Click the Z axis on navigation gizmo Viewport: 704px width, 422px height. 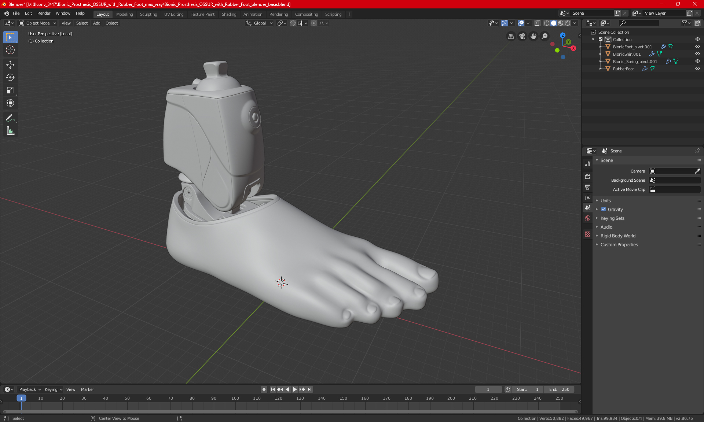[x=562, y=35]
